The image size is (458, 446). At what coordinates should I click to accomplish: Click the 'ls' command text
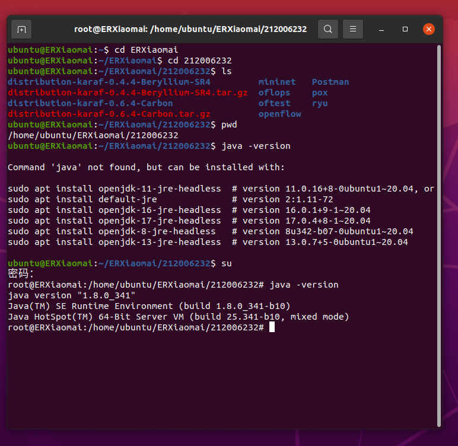coord(227,71)
